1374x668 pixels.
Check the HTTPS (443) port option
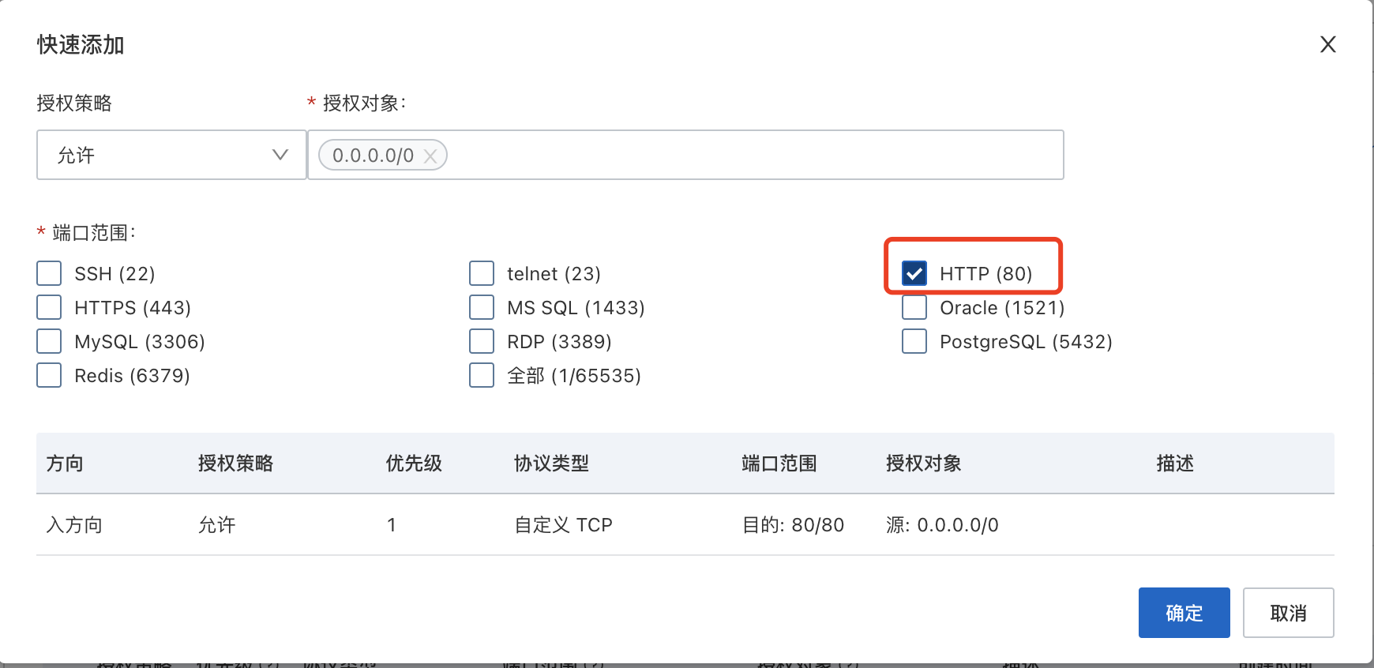tap(50, 308)
